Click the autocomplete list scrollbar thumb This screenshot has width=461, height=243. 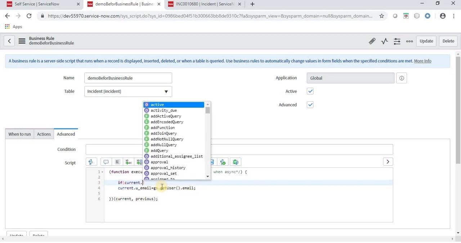click(208, 110)
